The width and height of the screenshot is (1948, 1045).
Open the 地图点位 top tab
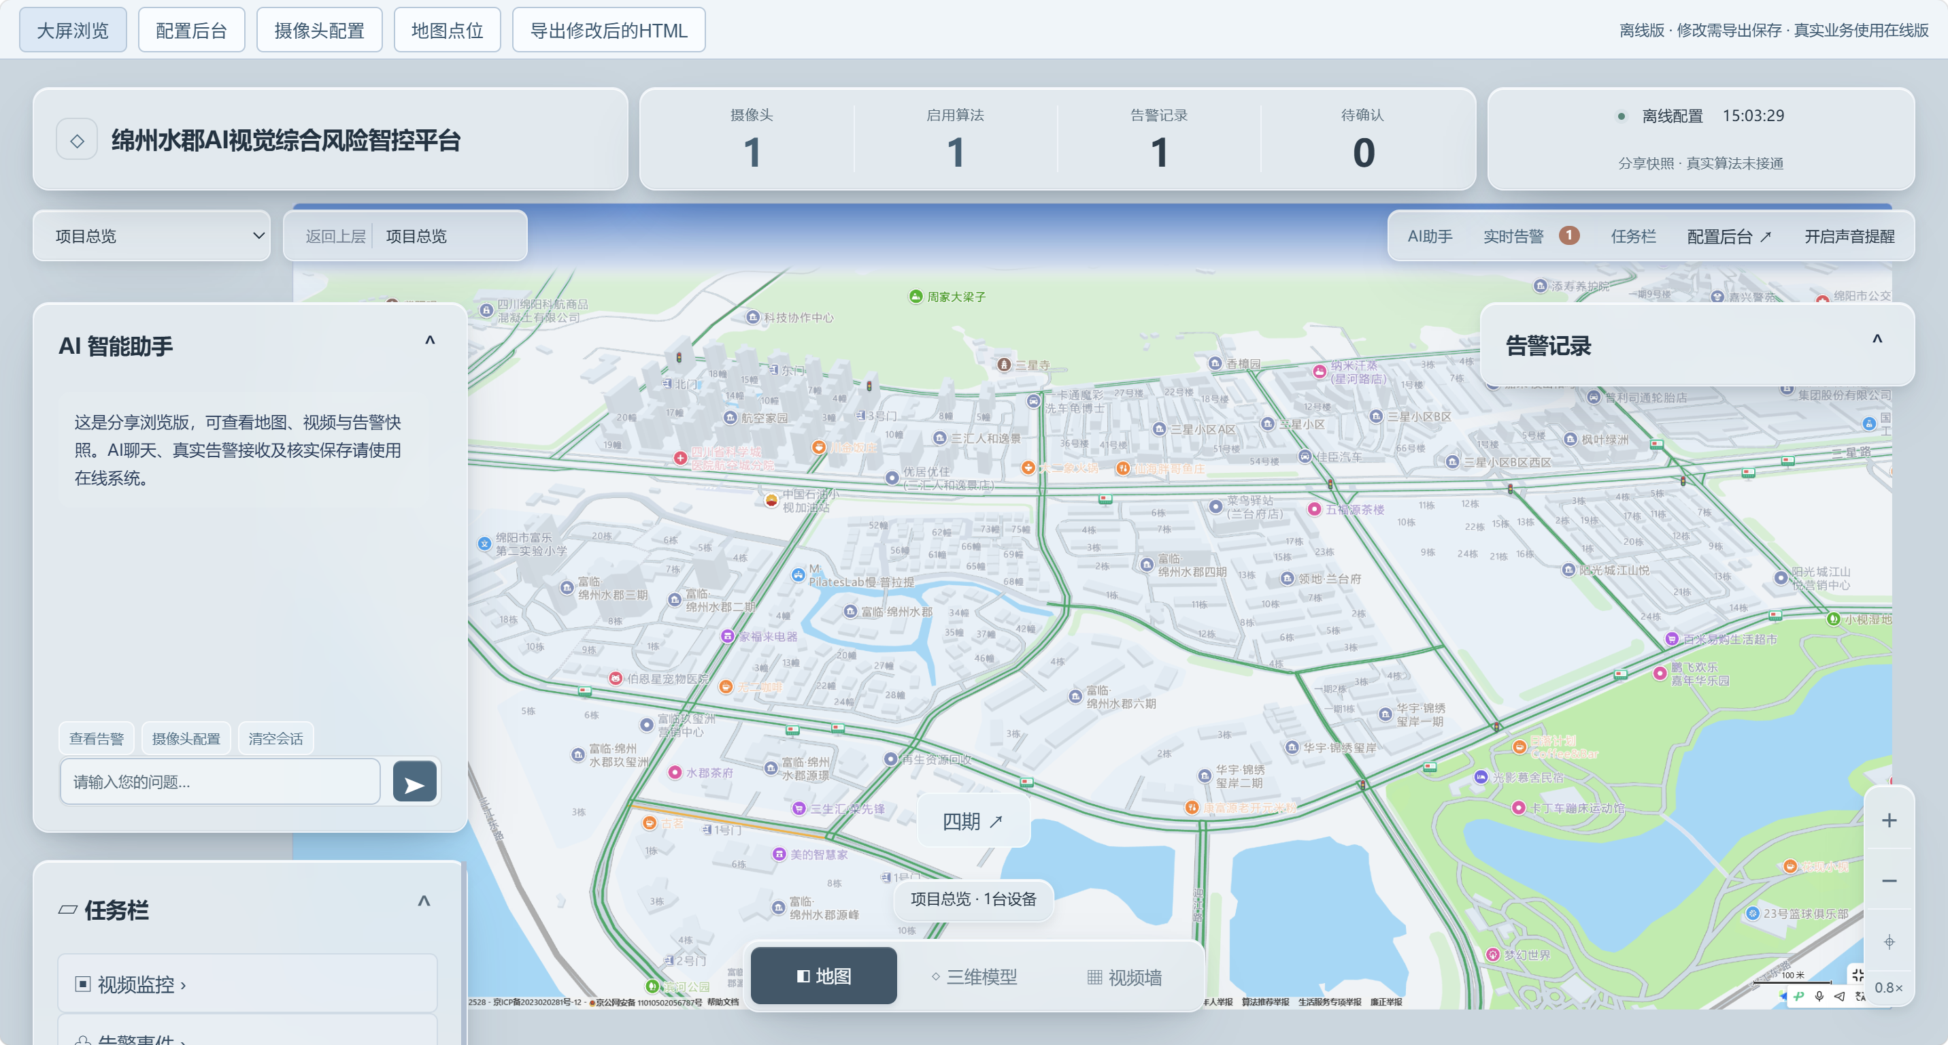point(447,30)
